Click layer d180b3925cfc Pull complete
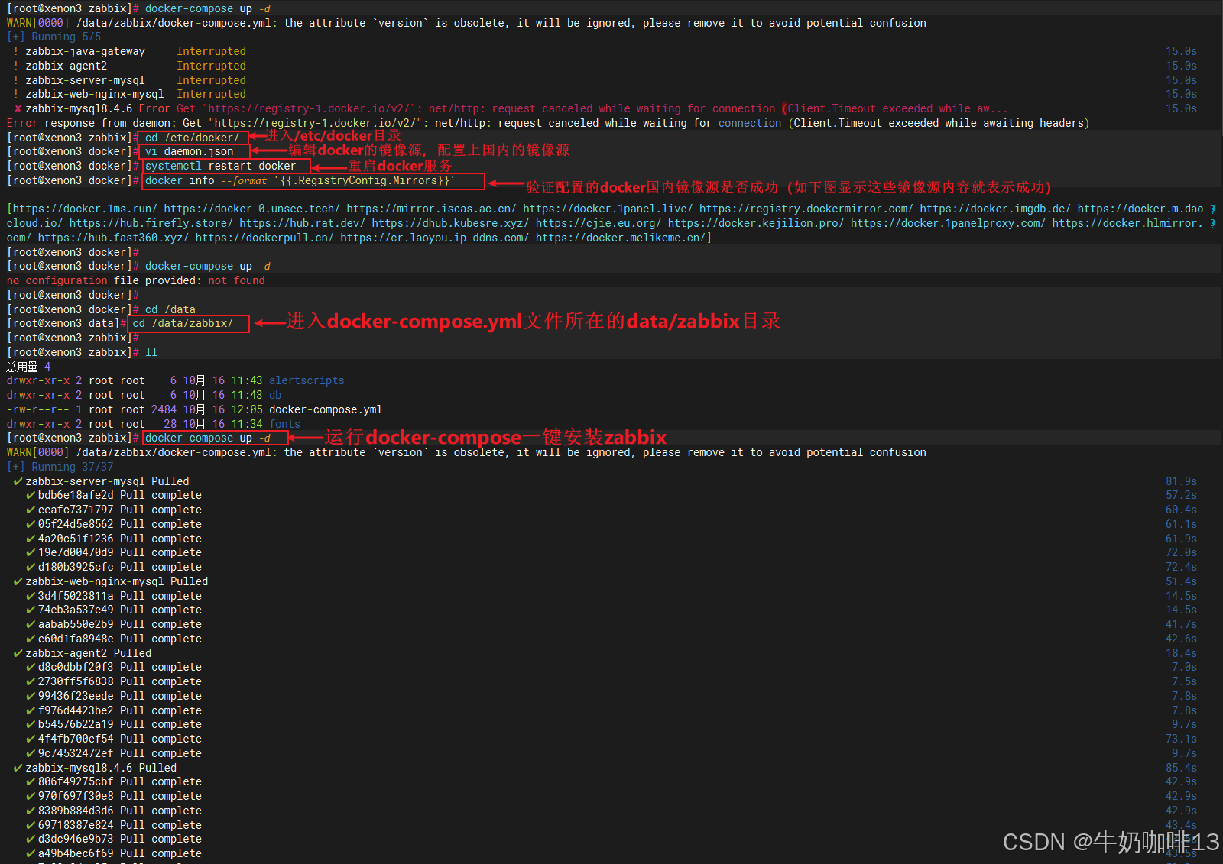This screenshot has height=864, width=1223. pos(114,567)
